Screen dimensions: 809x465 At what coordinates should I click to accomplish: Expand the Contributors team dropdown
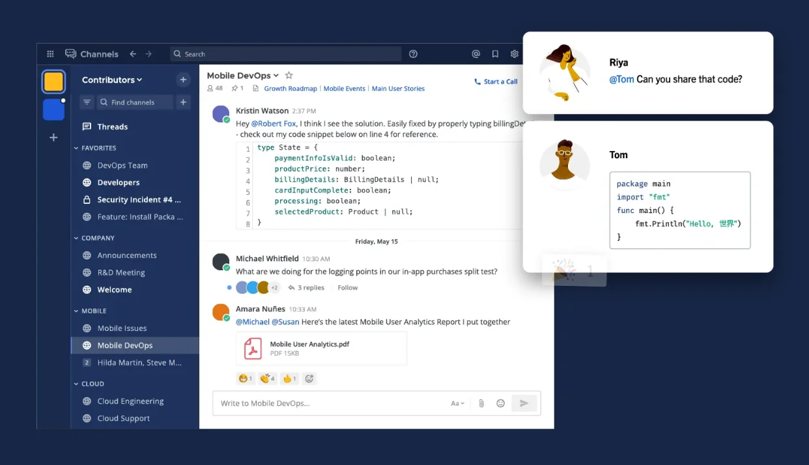coord(111,80)
